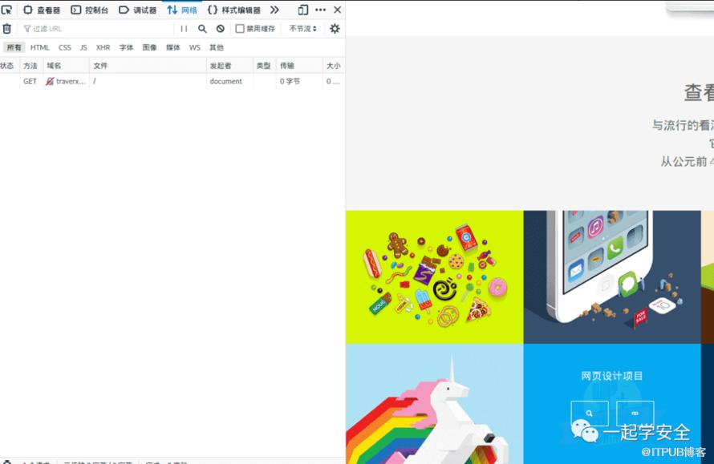Clear network log with trash icon
This screenshot has height=464, width=714.
[x=7, y=29]
